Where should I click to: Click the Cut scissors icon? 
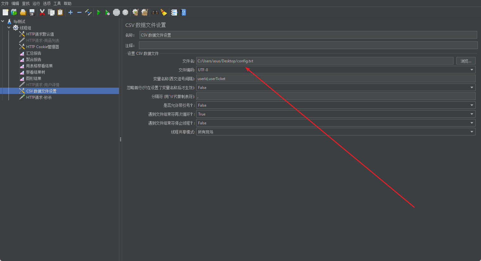point(42,12)
